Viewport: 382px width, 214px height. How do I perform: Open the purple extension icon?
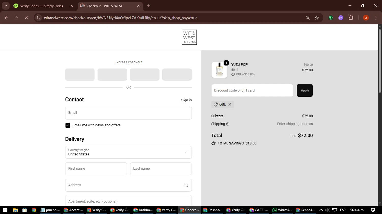(341, 18)
